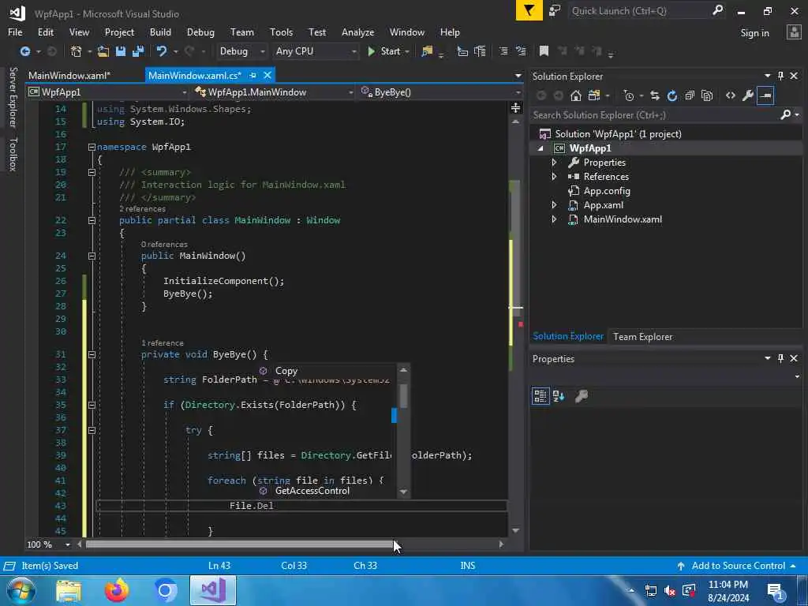Open Properties with the wrench icon in Solution Explorer
Image resolution: width=808 pixels, height=606 pixels.
(748, 95)
